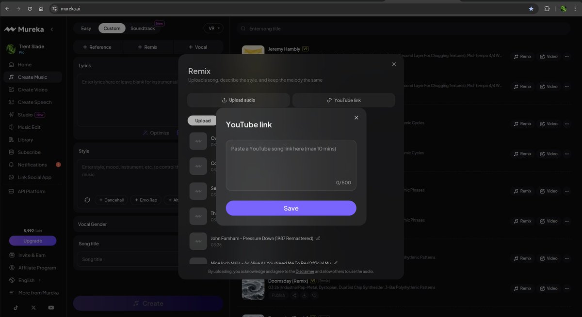Viewport: 582px width, 317px height.
Task: Close the Remix dialog
Action: coord(394,64)
